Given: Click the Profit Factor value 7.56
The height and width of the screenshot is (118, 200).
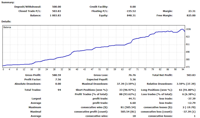Looking at the screenshot, I should [57, 79].
